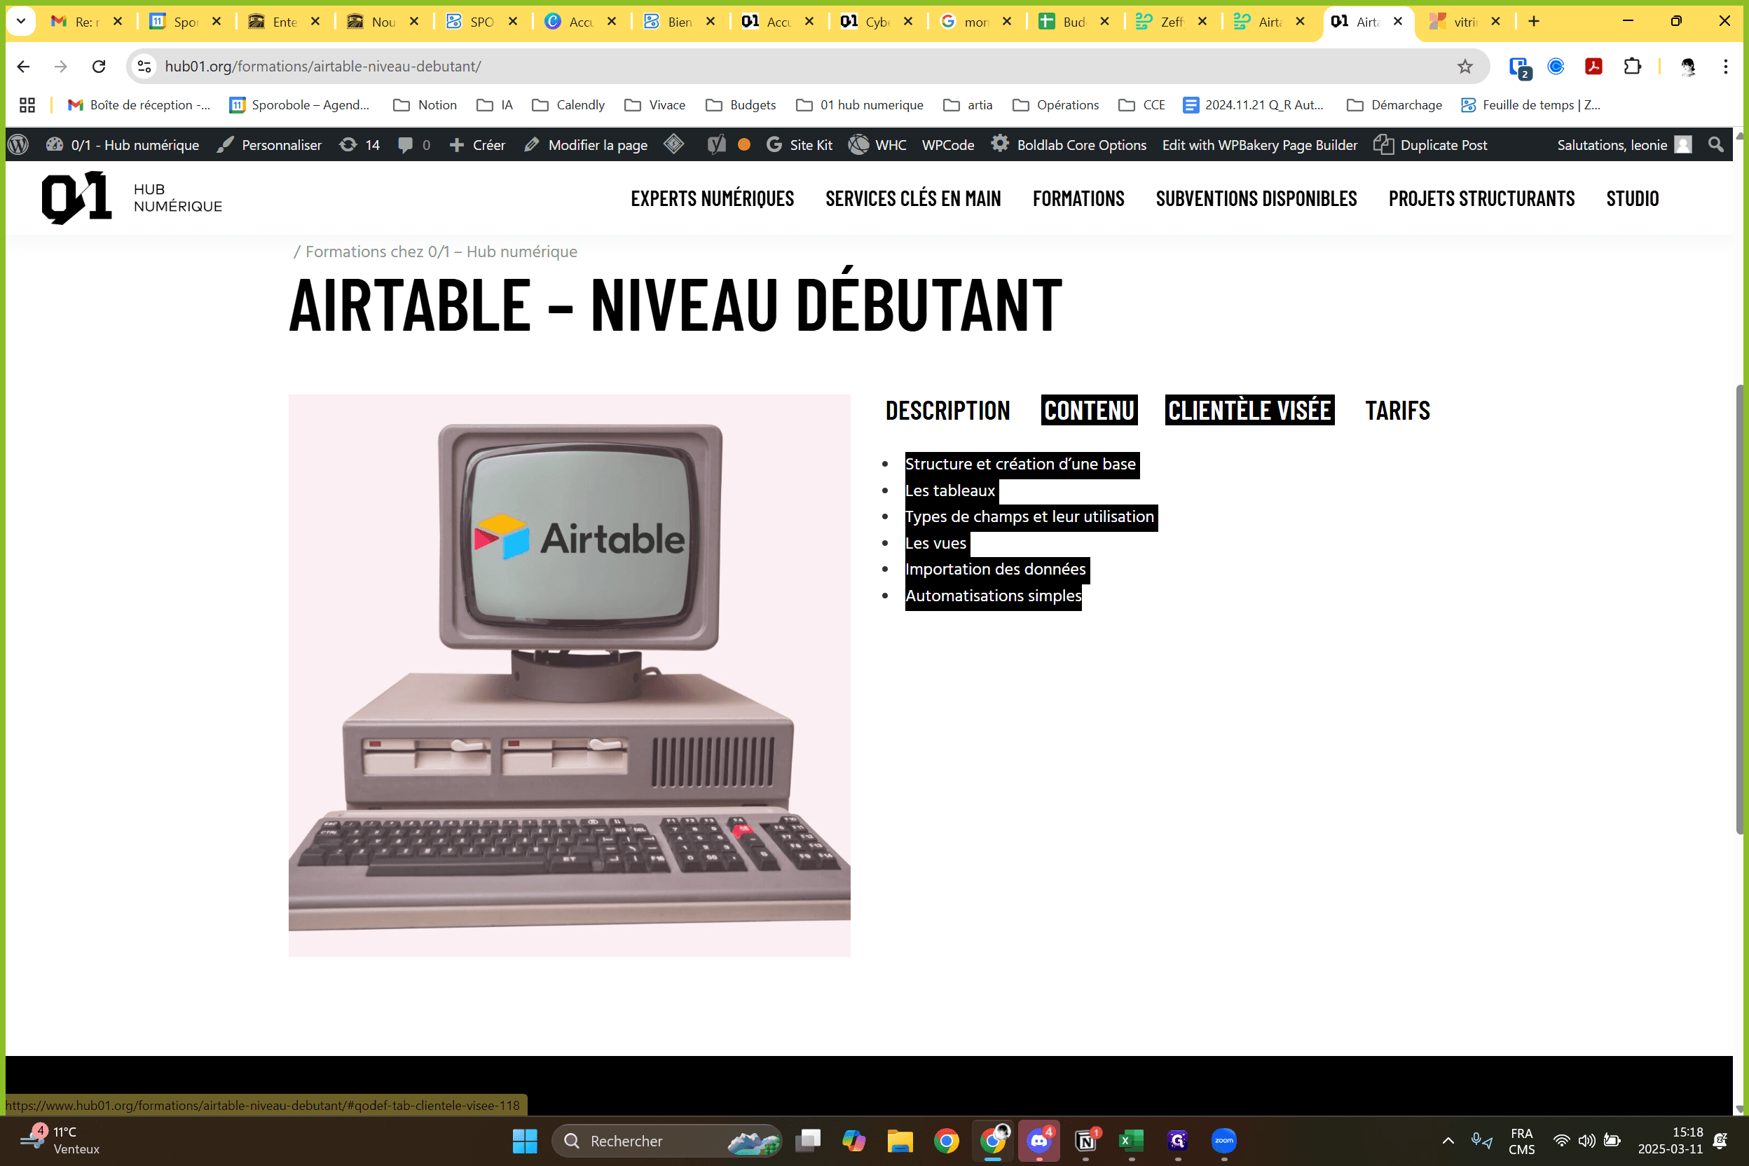
Task: Open Experts Numériques in main navigation
Action: (713, 198)
